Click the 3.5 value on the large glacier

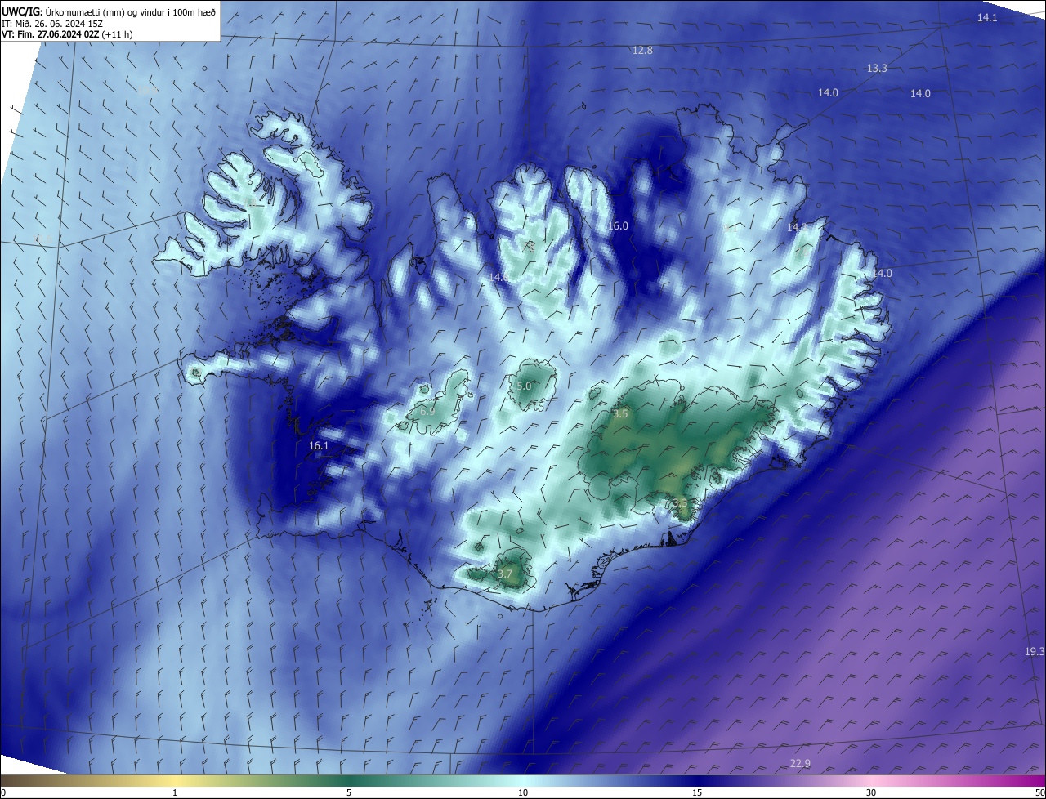click(620, 414)
